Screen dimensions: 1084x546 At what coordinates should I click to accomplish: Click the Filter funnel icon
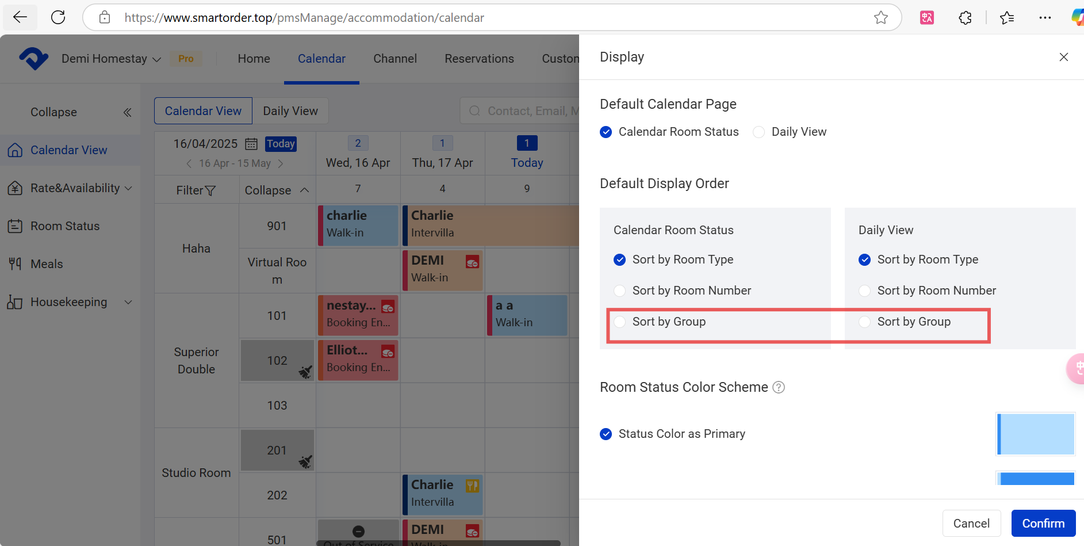pyautogui.click(x=210, y=190)
